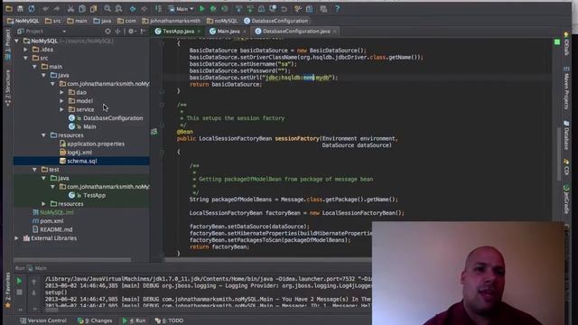Click the Open file toolbar icon
Image resolution: width=578 pixels, height=325 pixels.
tap(9, 8)
